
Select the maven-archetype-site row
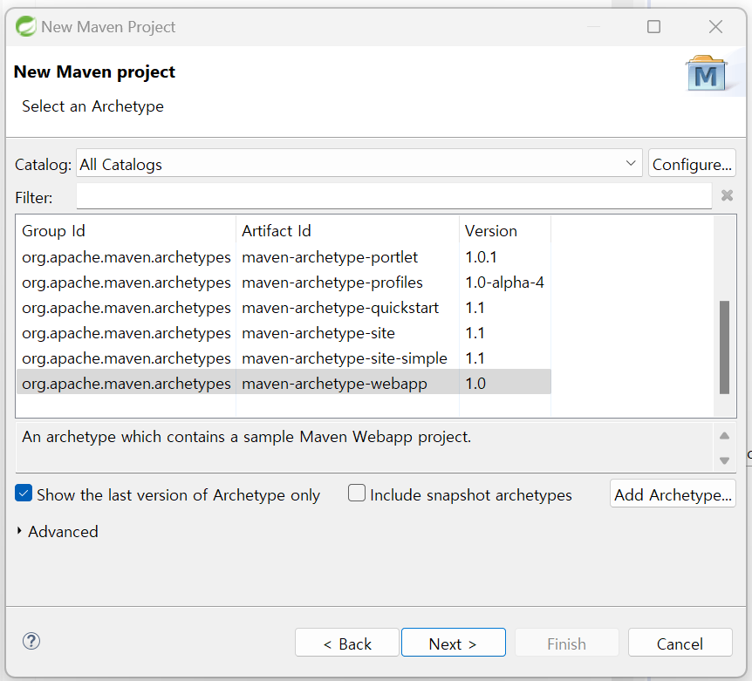point(284,333)
